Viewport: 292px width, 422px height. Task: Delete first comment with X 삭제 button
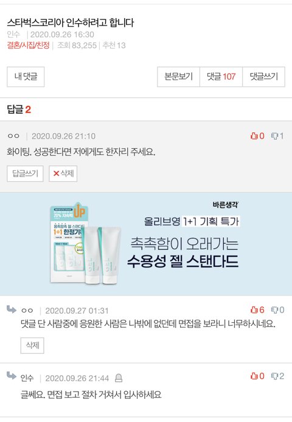[63, 173]
